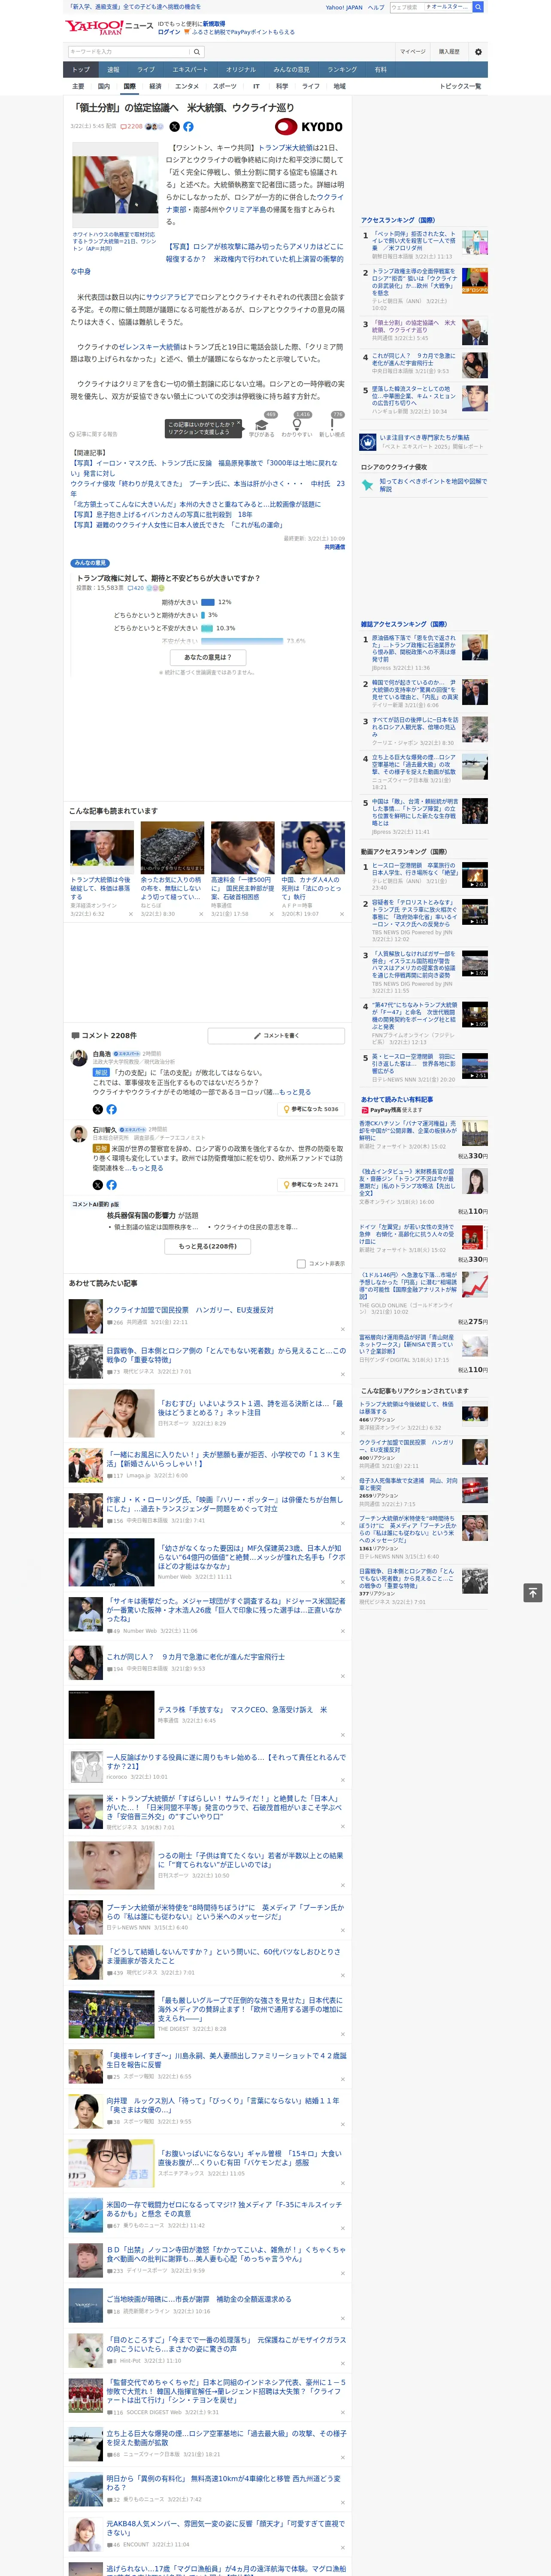The width and height of the screenshot is (551, 2576).
Task: Open the スポーツ category tab
Action: pyautogui.click(x=225, y=86)
